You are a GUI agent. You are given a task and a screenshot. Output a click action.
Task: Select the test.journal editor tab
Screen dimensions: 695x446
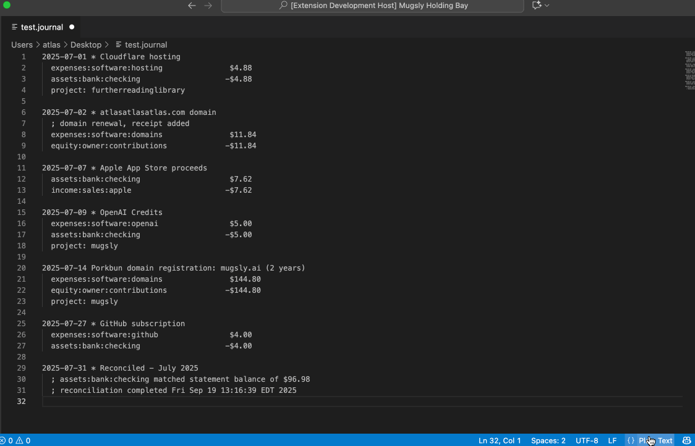coord(41,27)
